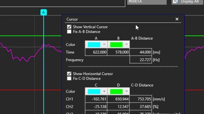The height and width of the screenshot is (114, 204).
Task: Open cursor D color dropdown
Action: (127, 91)
